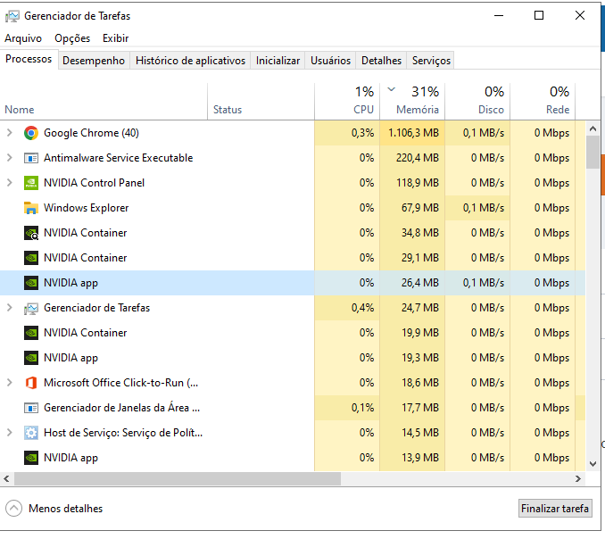The image size is (605, 539).
Task: Click the Antimalware Service Executable icon
Action: (x=31, y=158)
